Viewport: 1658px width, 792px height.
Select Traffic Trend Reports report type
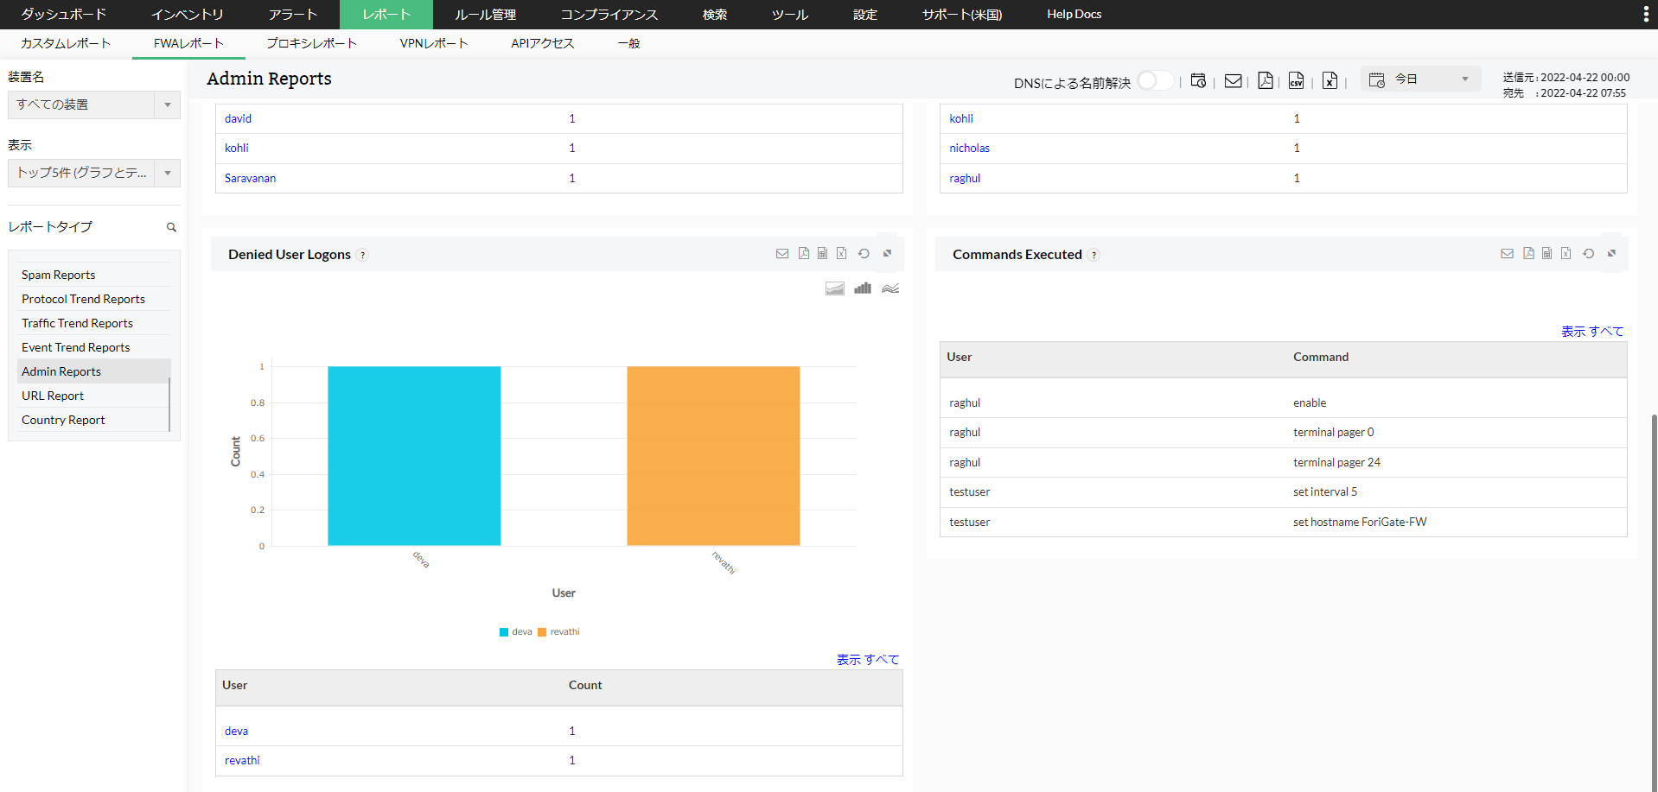[93, 323]
